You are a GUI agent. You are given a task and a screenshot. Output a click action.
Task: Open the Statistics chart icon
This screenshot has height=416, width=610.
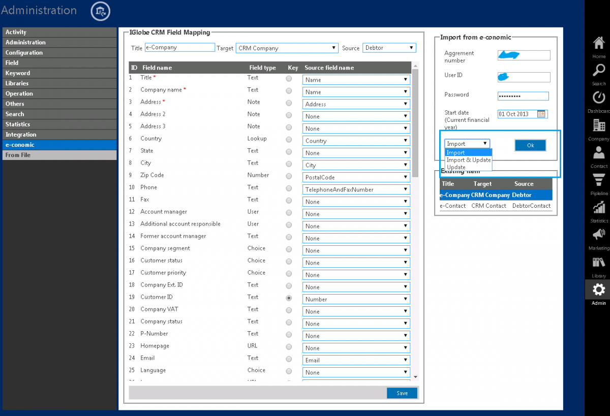599,207
